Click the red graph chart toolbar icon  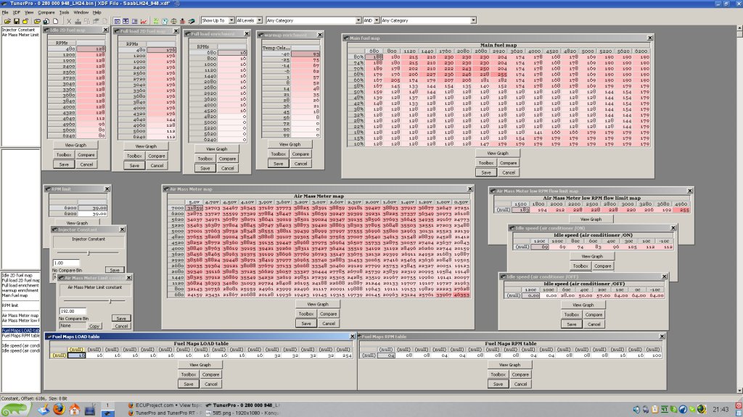click(x=144, y=21)
